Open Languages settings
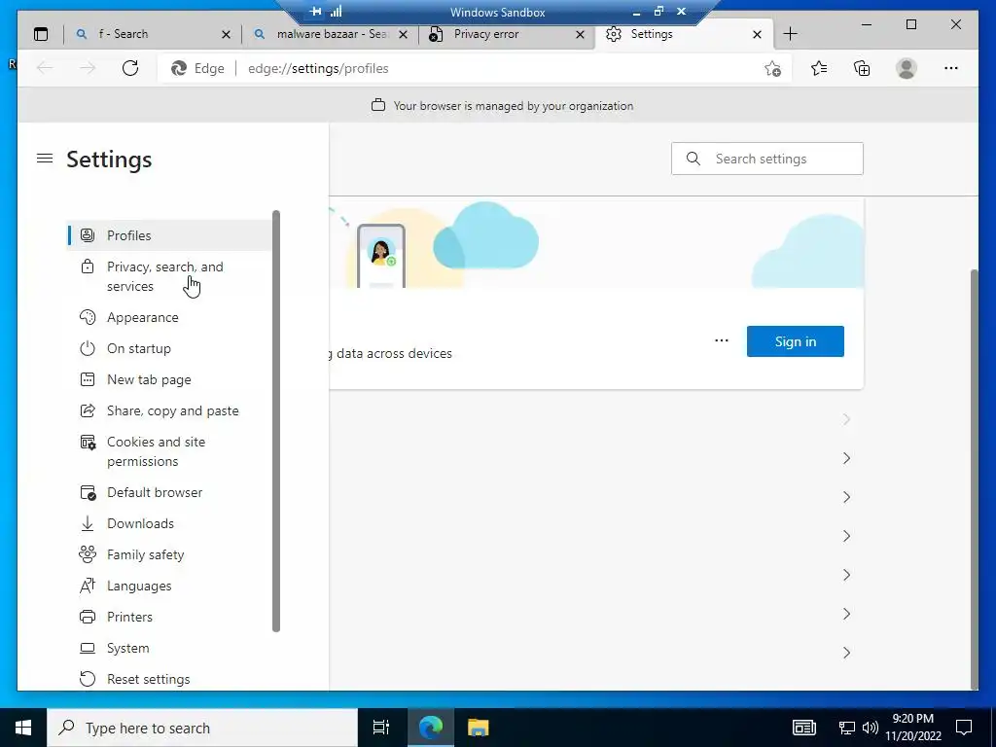This screenshot has width=996, height=747. [x=169, y=586]
